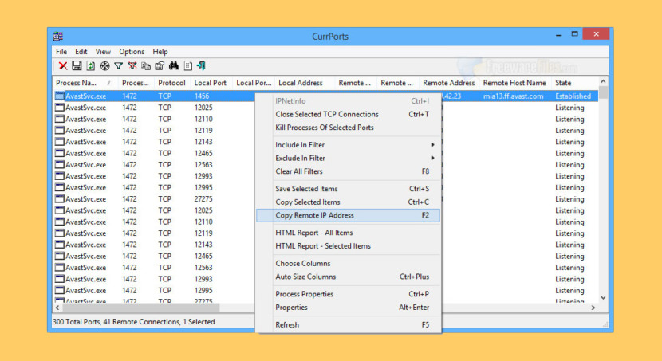Click the properties toolbar icon
This screenshot has width=662, height=361.
[x=160, y=66]
